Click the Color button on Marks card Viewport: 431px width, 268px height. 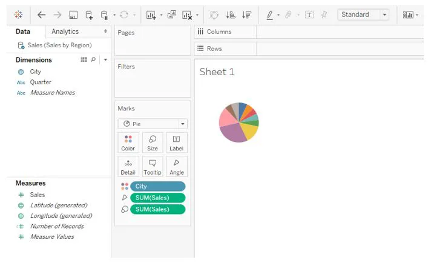[128, 142]
